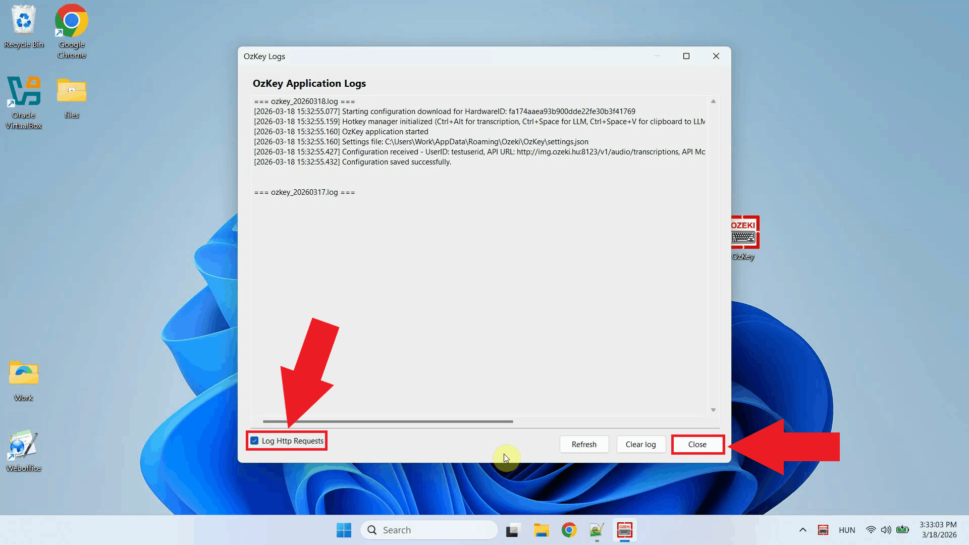Click the volume icon in the system tray

pos(887,530)
